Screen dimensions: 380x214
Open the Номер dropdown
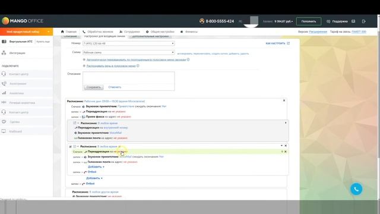point(128,43)
